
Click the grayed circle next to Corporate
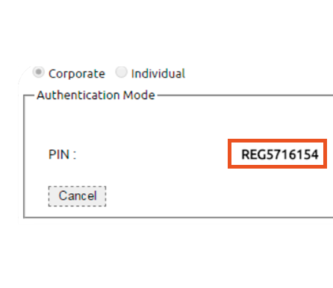point(39,72)
